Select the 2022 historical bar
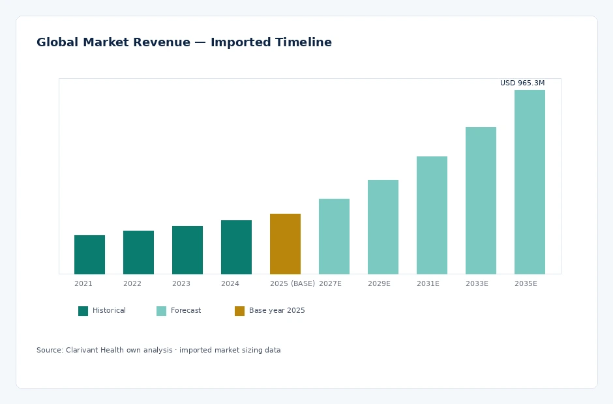This screenshot has width=613, height=404. click(x=138, y=252)
